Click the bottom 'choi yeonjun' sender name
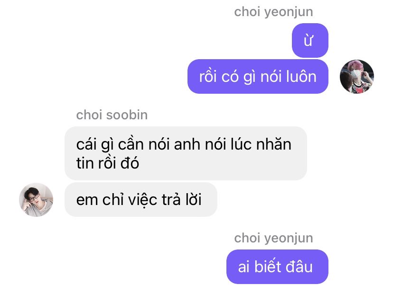Viewport: 393px width, 285px height. (273, 238)
